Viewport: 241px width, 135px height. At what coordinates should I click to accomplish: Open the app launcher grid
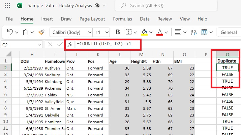(7, 5)
